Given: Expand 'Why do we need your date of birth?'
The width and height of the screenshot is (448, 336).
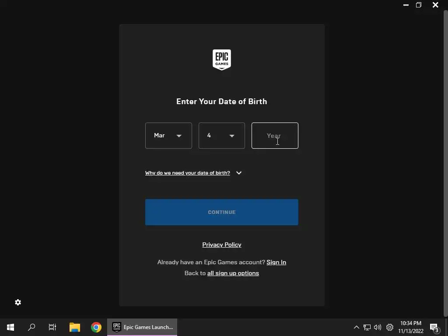Looking at the screenshot, I should pos(187,173).
